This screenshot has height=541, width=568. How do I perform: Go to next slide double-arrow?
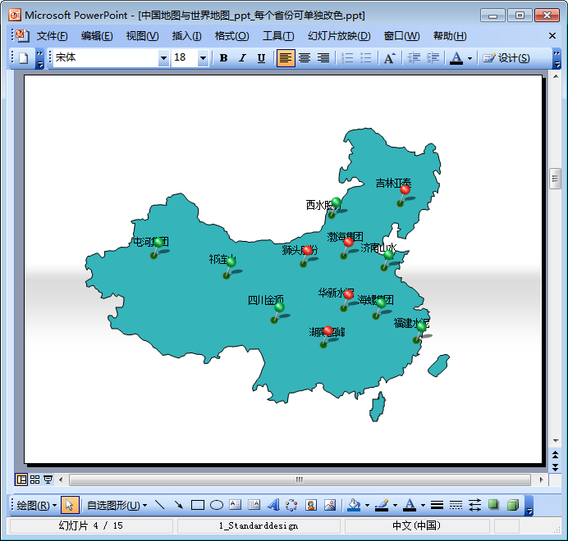[x=556, y=466]
